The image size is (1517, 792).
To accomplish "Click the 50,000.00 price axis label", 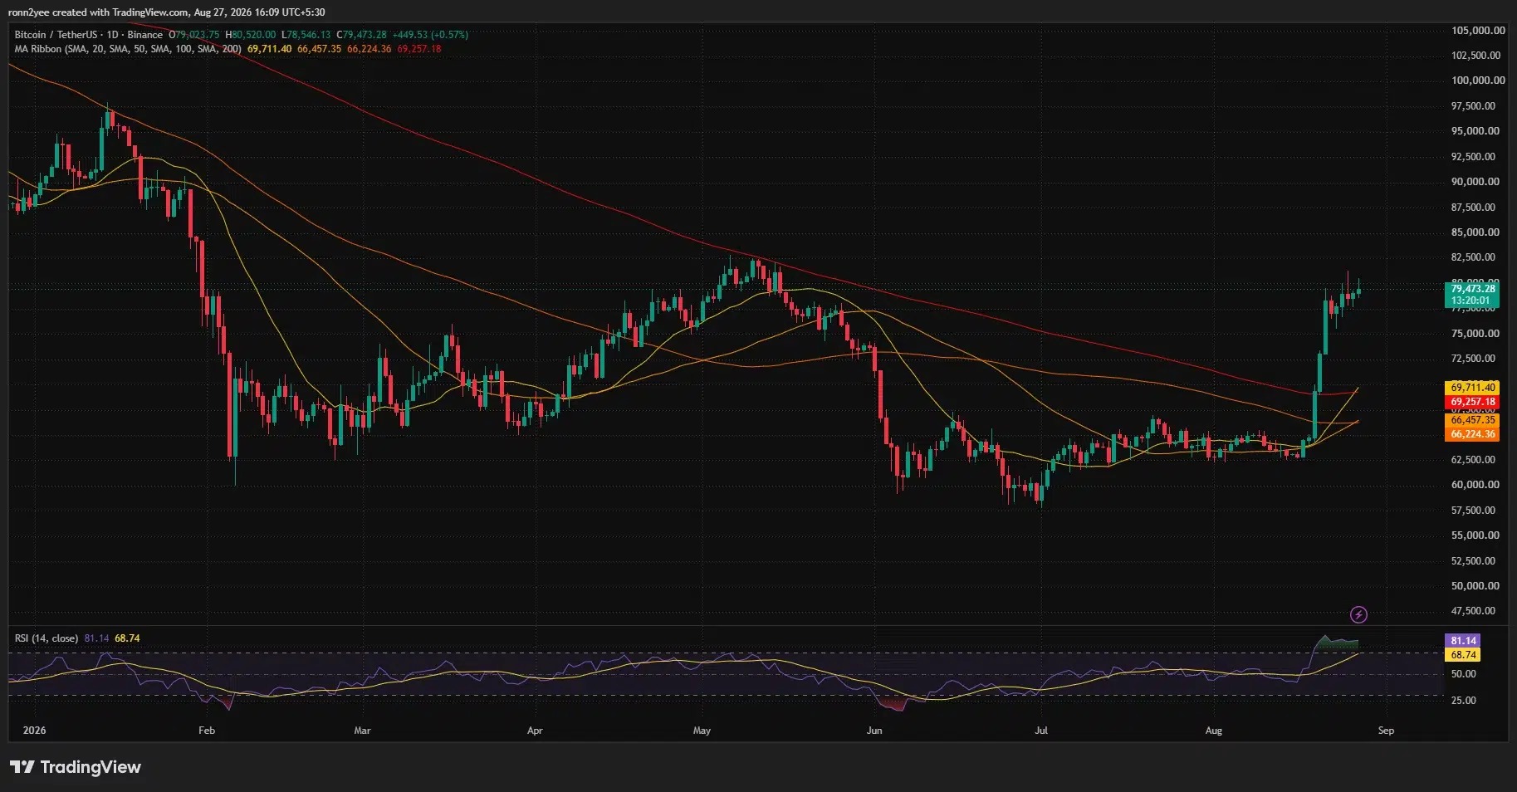I will point(1475,586).
